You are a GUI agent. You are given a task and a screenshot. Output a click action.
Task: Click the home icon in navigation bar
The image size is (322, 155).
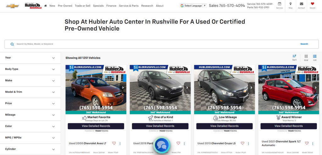46,6
